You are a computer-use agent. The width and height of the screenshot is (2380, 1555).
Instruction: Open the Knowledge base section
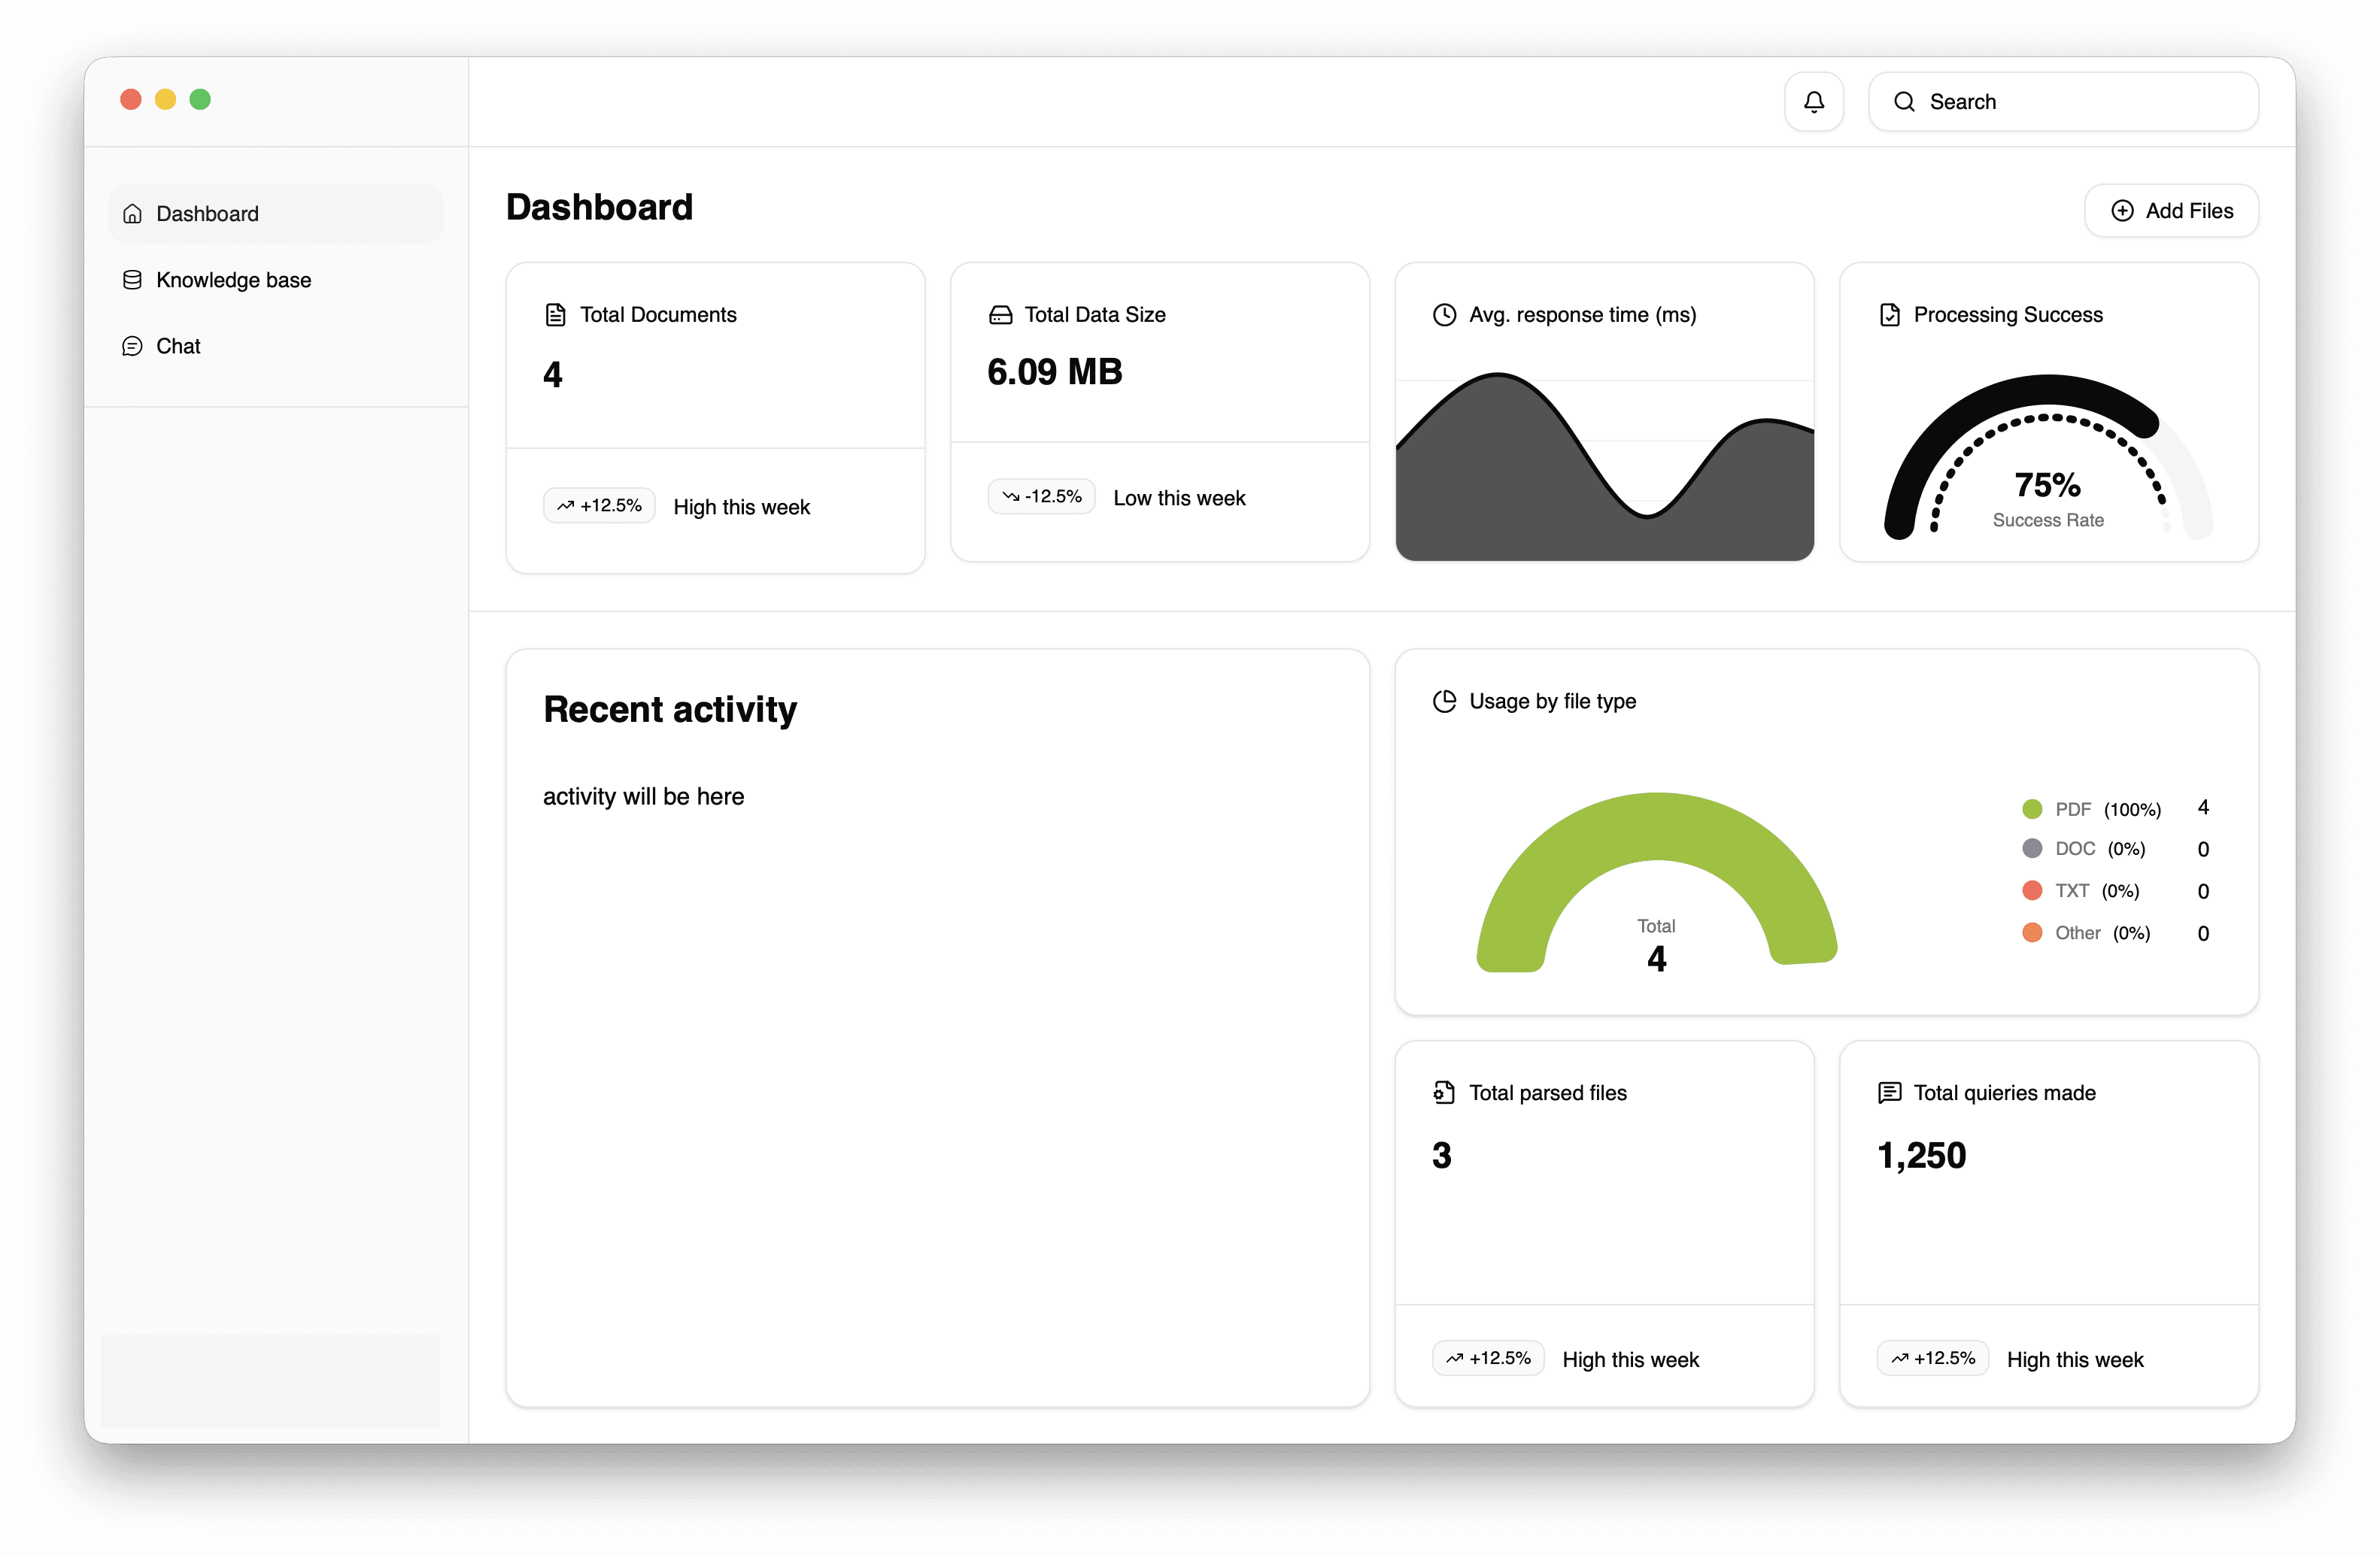point(233,280)
